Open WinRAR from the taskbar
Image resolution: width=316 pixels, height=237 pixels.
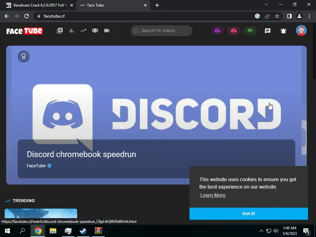point(98,231)
